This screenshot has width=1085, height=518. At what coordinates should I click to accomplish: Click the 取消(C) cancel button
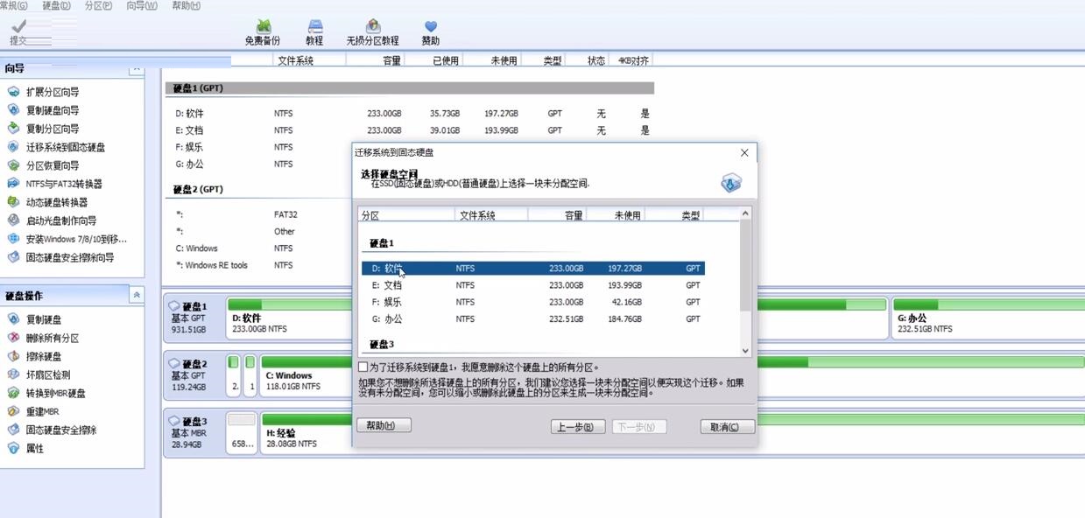pos(728,427)
